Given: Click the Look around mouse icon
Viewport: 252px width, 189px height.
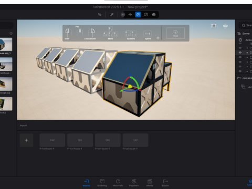Looking at the screenshot, I should [91, 33].
